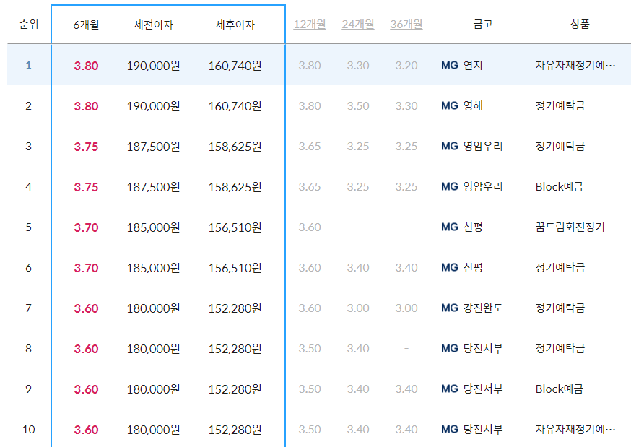Select 자유자재정기예… product in rank 1 row

coord(575,65)
